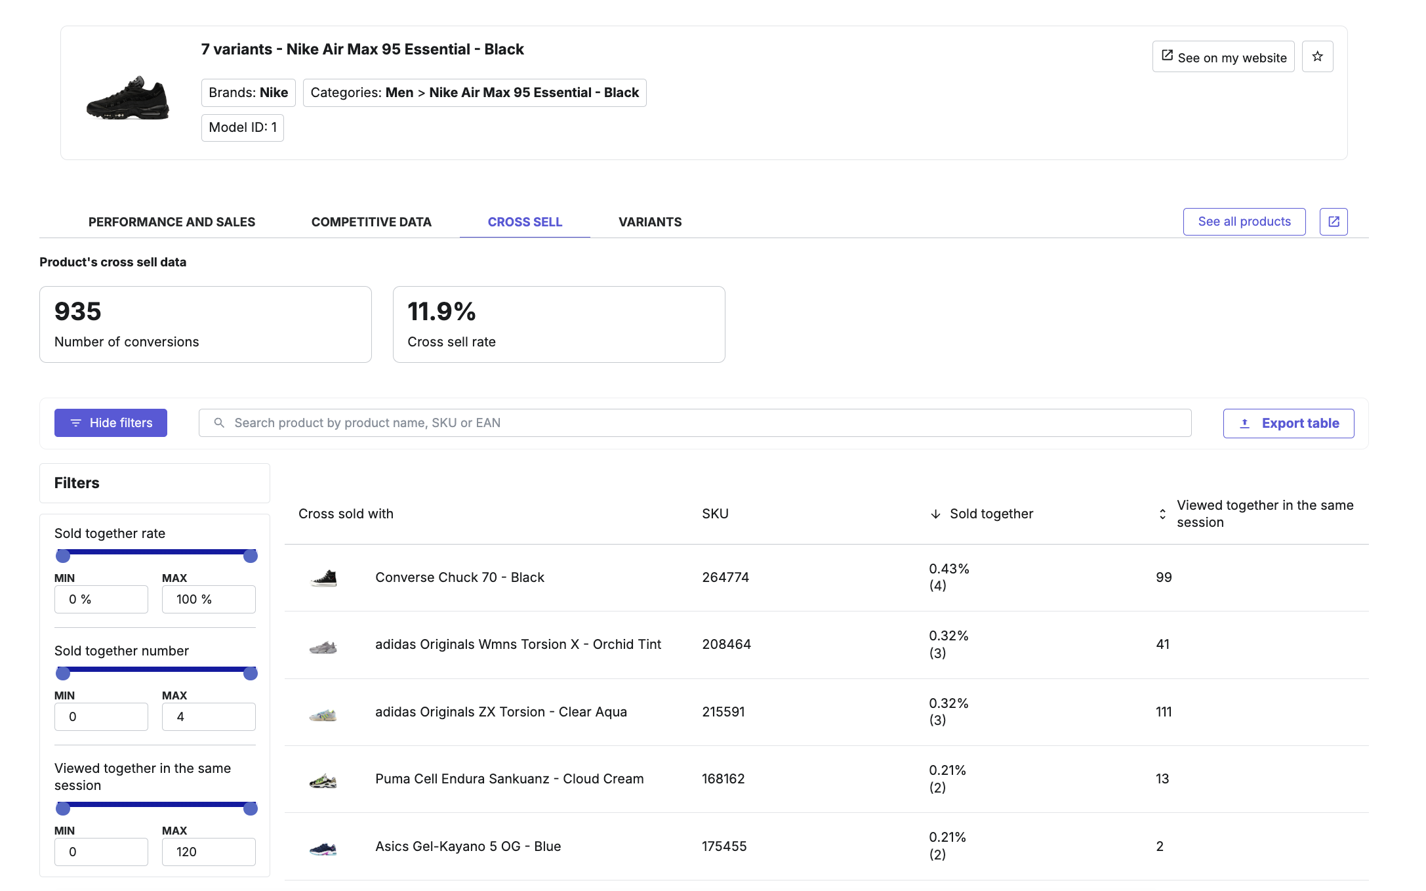Click SKU 175455 cell
The image size is (1426, 891).
pos(724,846)
